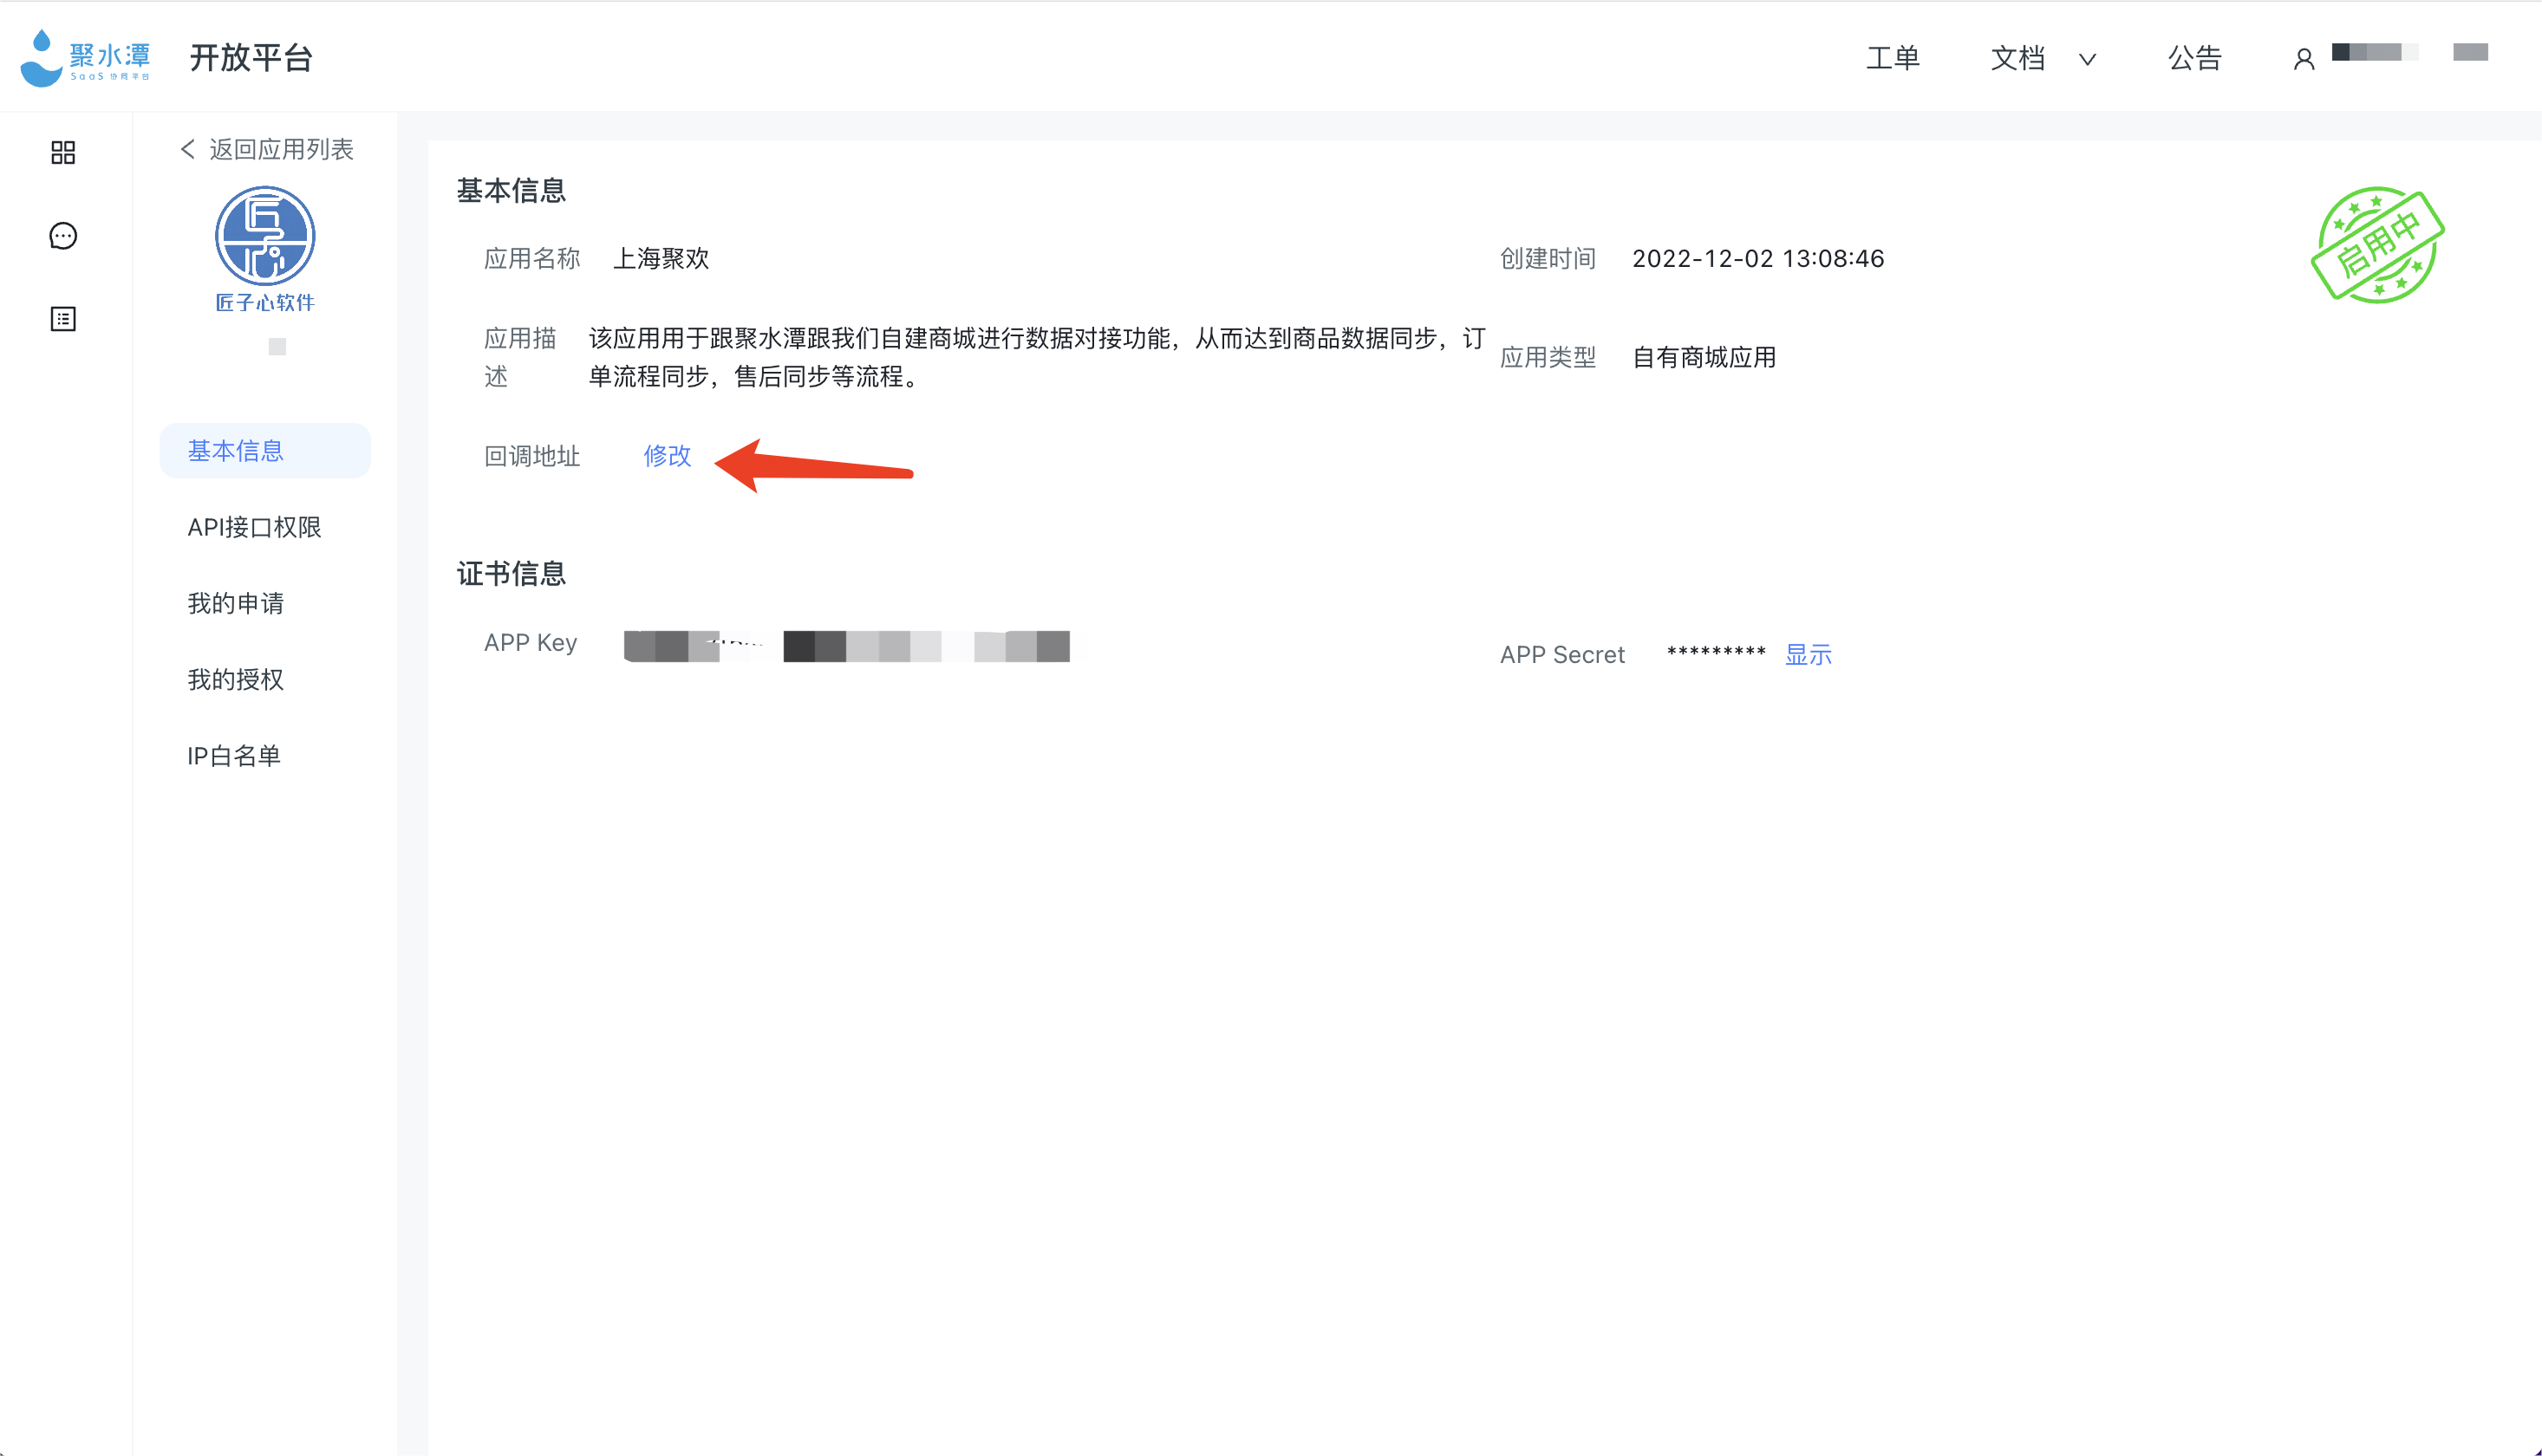2542x1456 pixels.
Task: Click the user profile avatar icon
Action: click(x=2304, y=60)
